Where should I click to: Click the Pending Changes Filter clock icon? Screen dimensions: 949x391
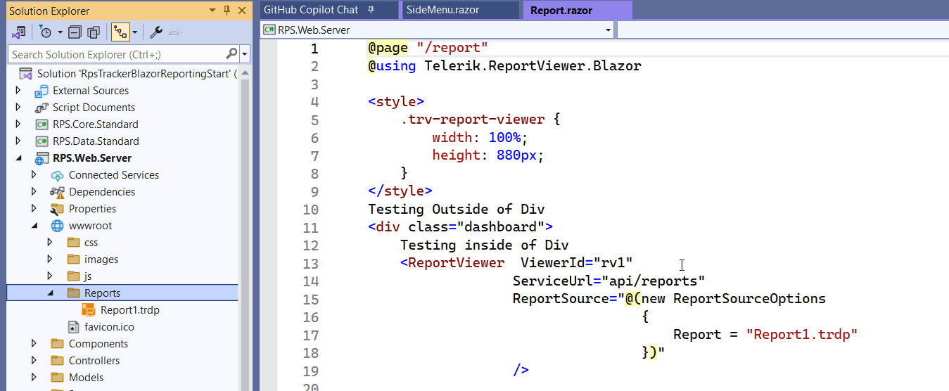click(x=46, y=32)
